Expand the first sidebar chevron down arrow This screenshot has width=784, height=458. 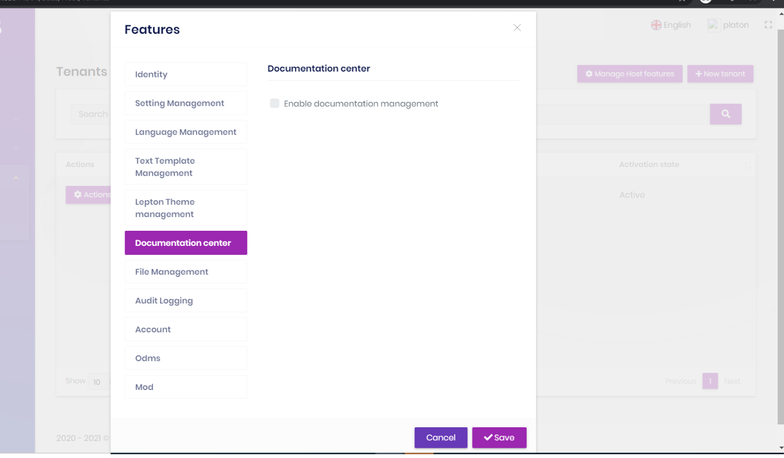[16, 119]
